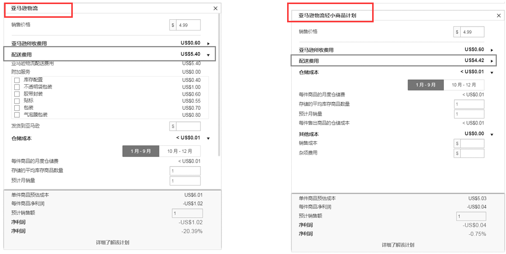Click 每件售出商品的仓储成本 label
The width and height of the screenshot is (506, 254).
tap(324, 123)
